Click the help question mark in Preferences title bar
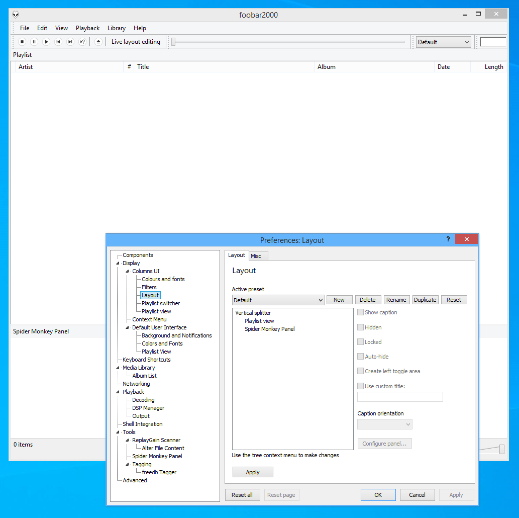This screenshot has height=518, width=519. click(448, 239)
